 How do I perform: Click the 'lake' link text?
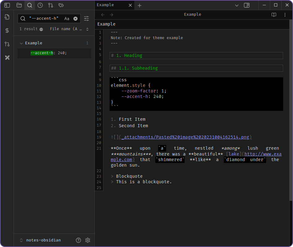(x=234, y=154)
